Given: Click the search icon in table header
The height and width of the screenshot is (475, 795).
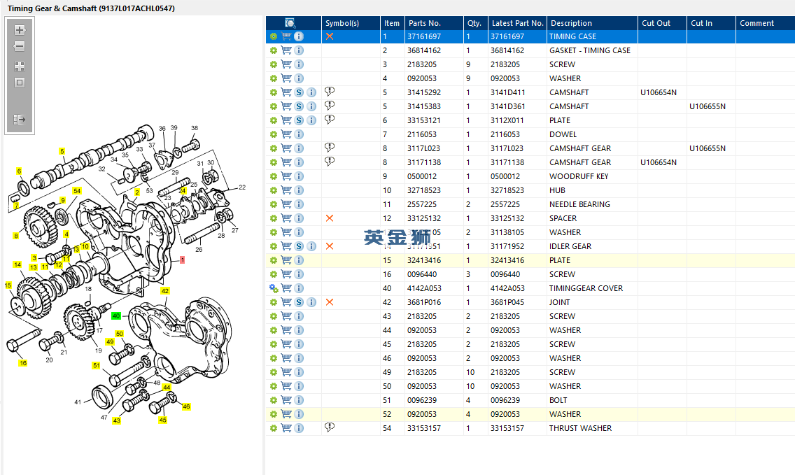Looking at the screenshot, I should (x=290, y=23).
